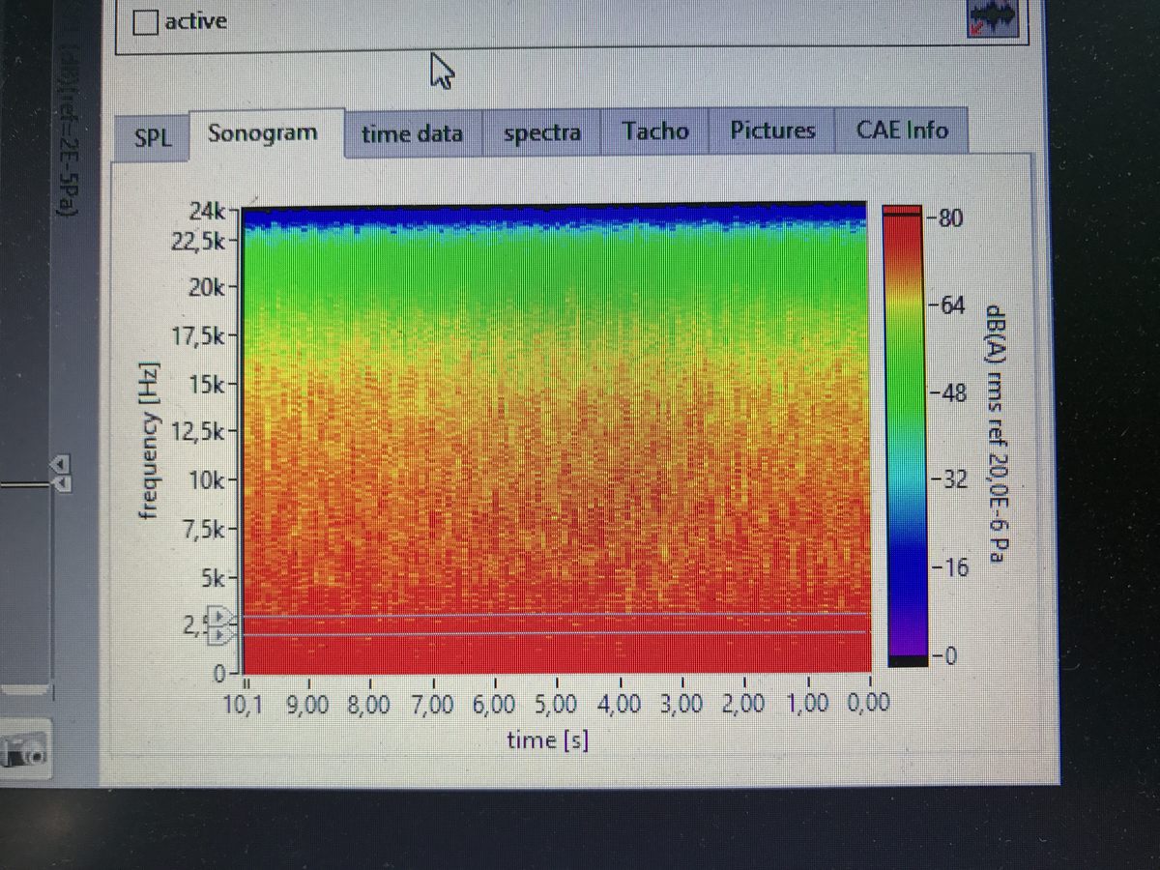Open the Pictures tab

tap(772, 130)
